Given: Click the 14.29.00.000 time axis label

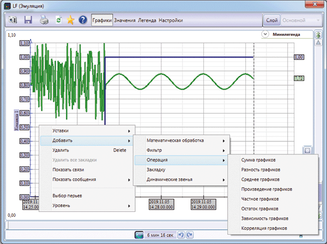Looking at the screenshot, I should (x=203, y=204).
